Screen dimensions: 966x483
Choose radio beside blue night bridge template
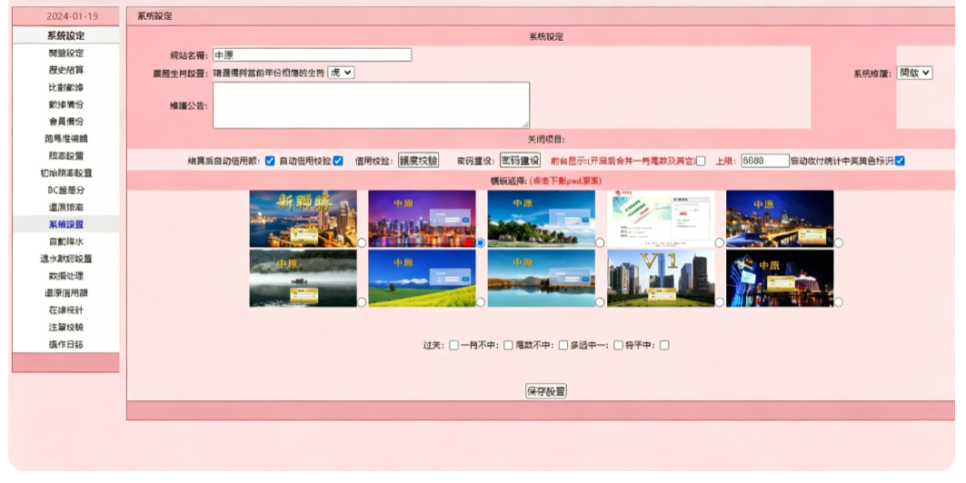[839, 243]
